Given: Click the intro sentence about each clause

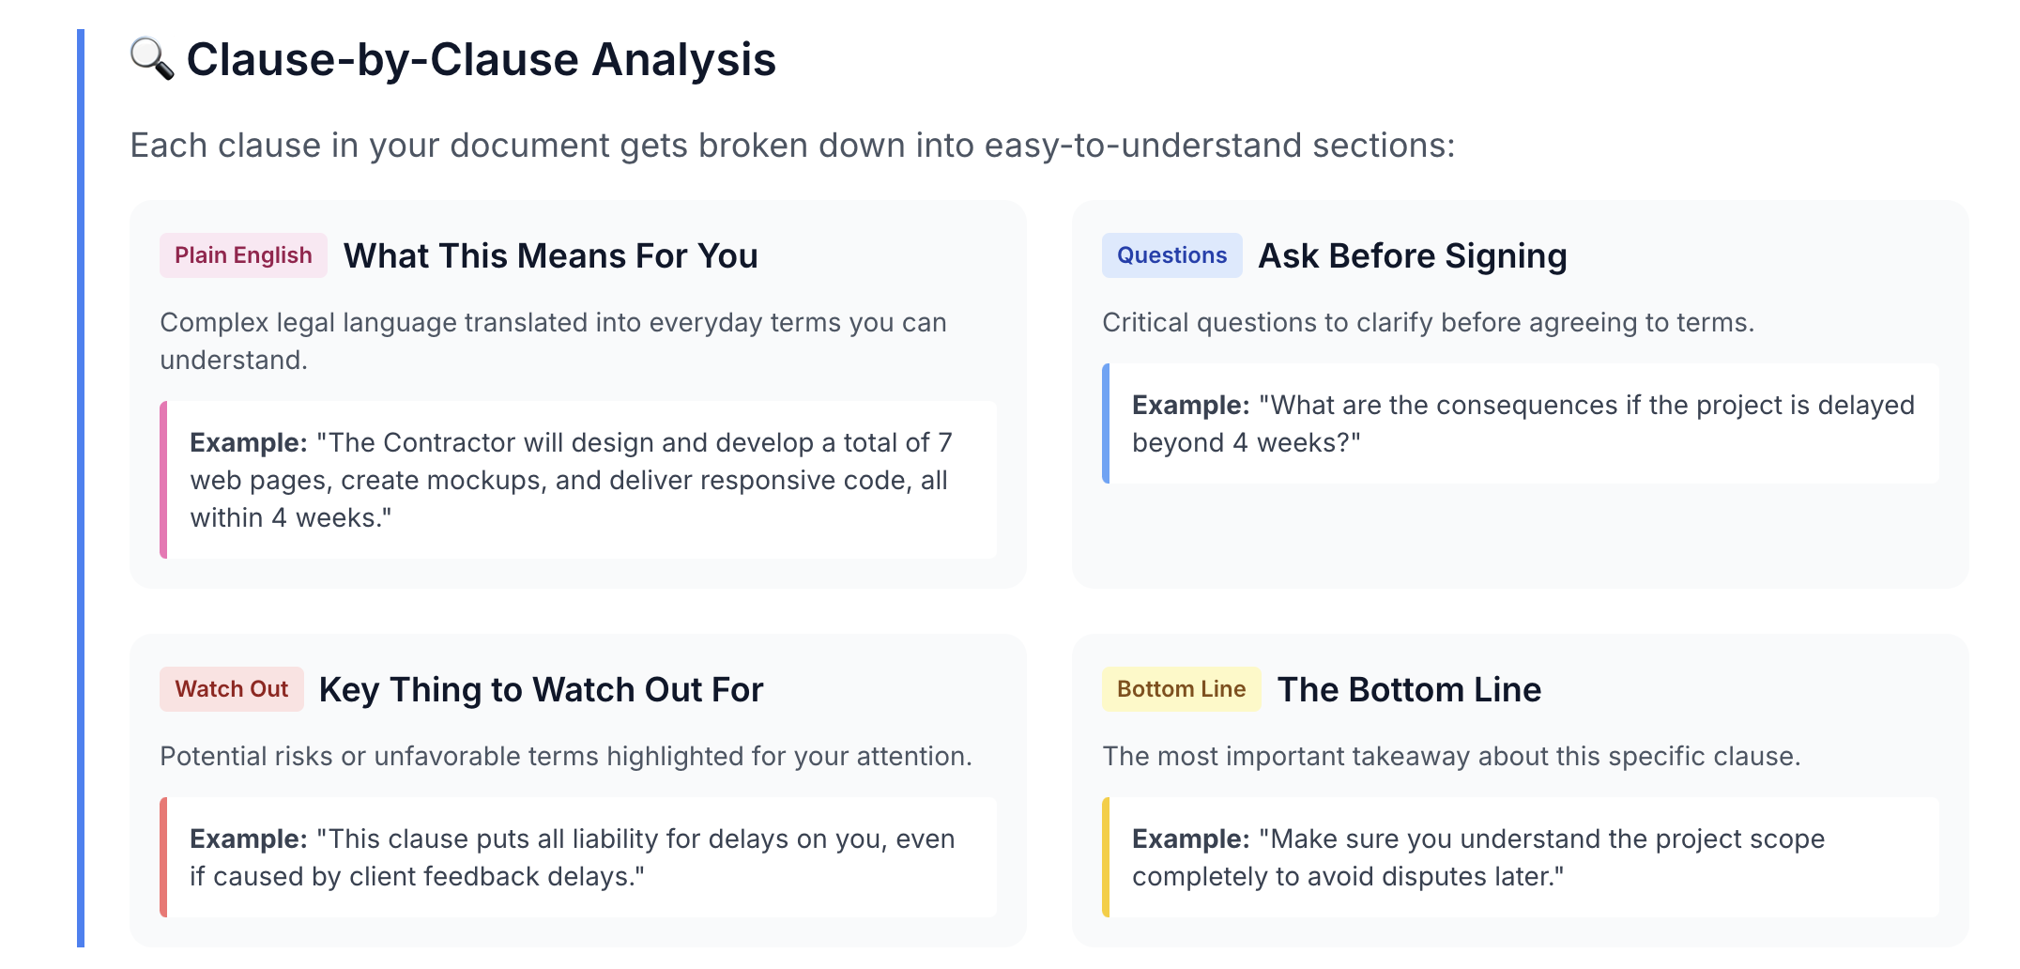Looking at the screenshot, I should [792, 146].
